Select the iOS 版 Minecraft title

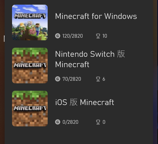pos(85,102)
